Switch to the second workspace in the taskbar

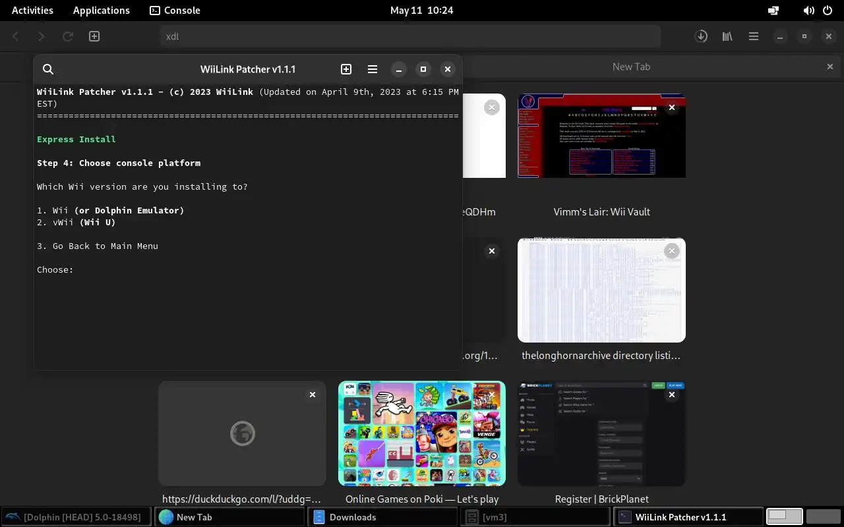click(x=823, y=517)
